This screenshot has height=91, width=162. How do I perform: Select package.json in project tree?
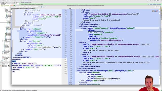point(6,56)
